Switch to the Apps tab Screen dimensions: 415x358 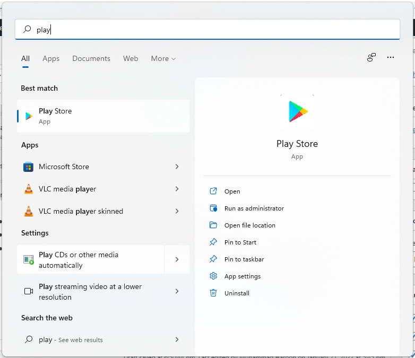(x=51, y=58)
